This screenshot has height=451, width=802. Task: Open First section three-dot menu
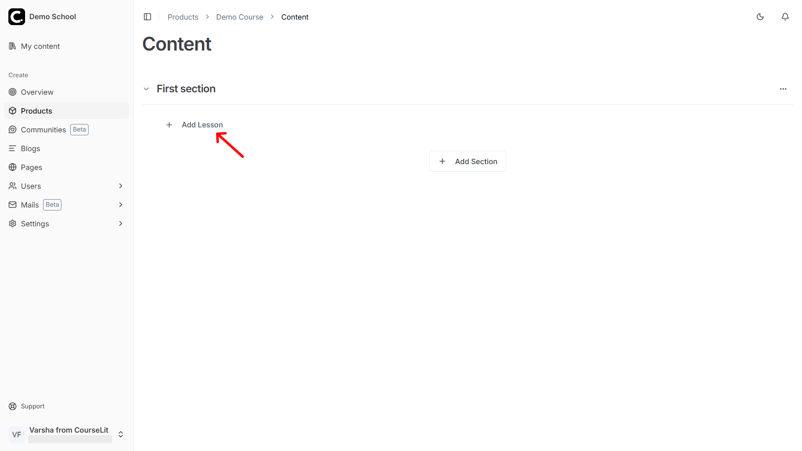pos(783,89)
